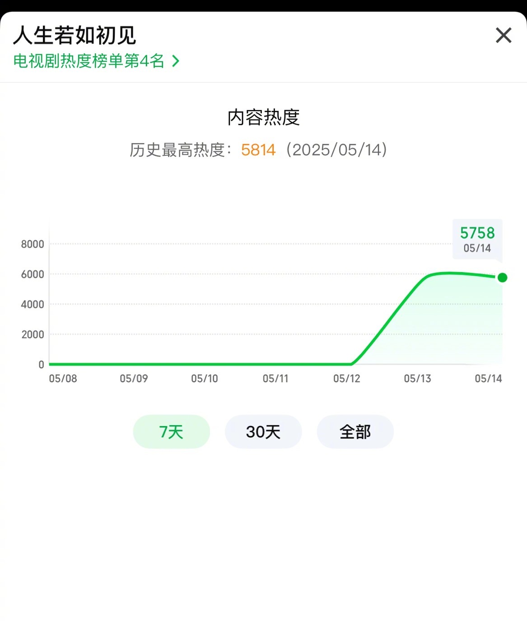This screenshot has height=621, width=527.
Task: Switch to the 全部 range tab
Action: coord(355,431)
